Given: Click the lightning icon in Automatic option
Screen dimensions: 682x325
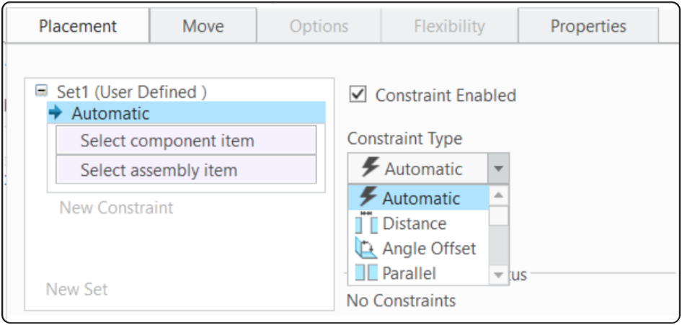Looking at the screenshot, I should (368, 197).
